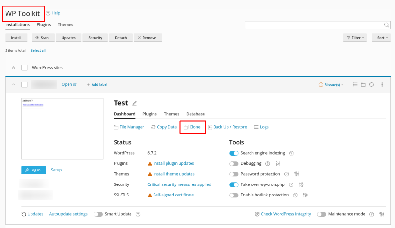395x228 pixels.
Task: Open Maintenance mode settings icon
Action: (382, 214)
